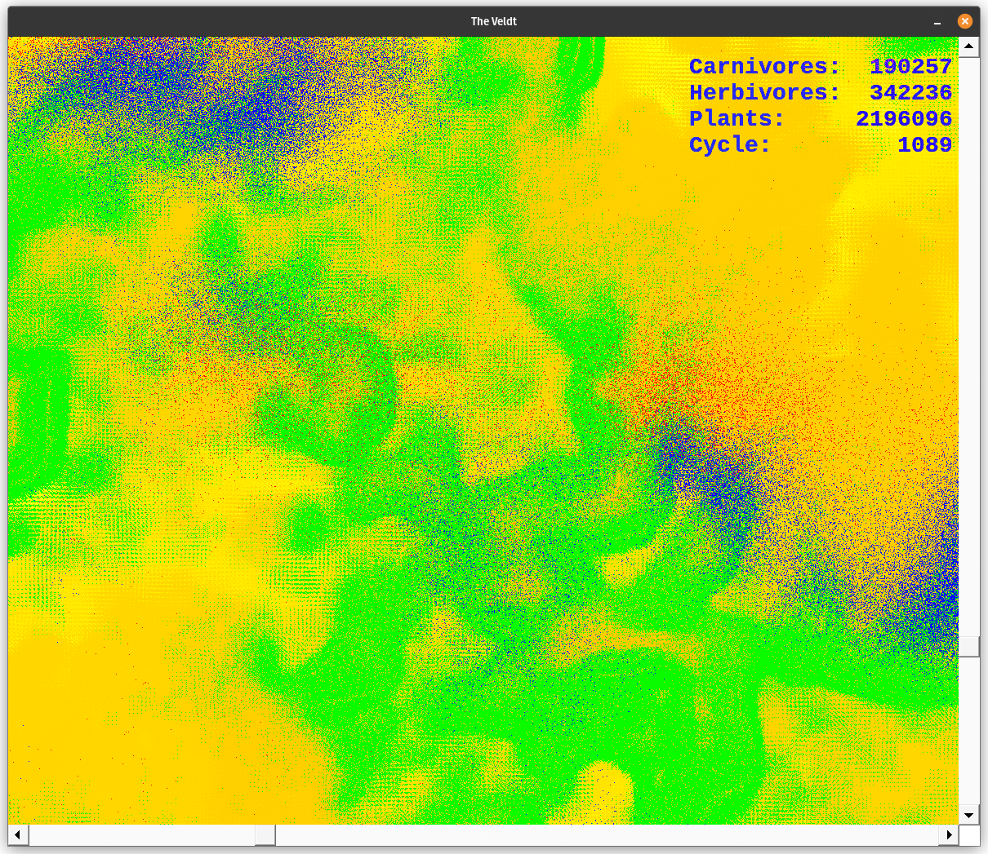Minimize The Veldt window
The width and height of the screenshot is (988, 854).
click(938, 22)
